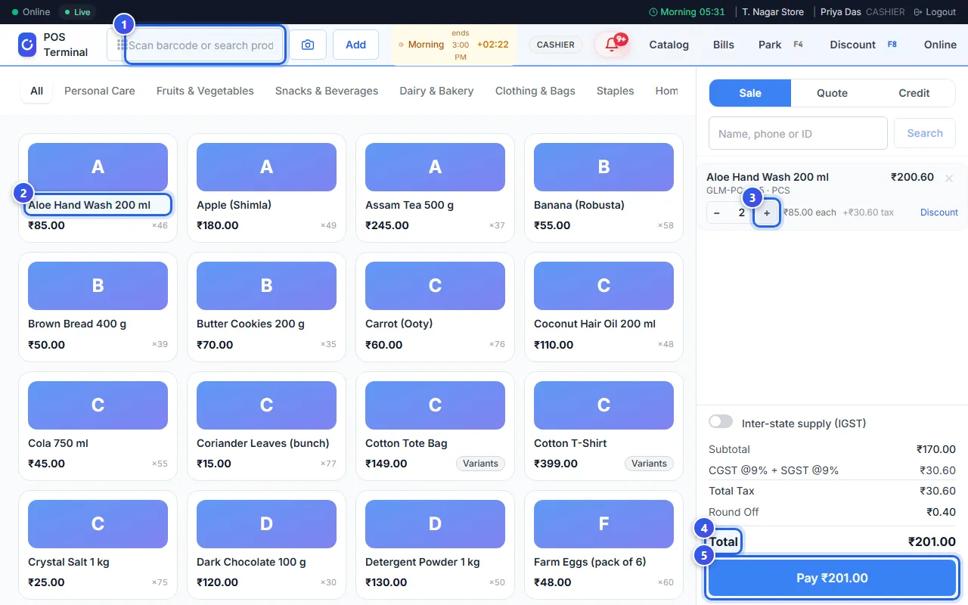Add Assam Tea 500 g to cart
This screenshot has width=968, height=605.
[x=435, y=188]
